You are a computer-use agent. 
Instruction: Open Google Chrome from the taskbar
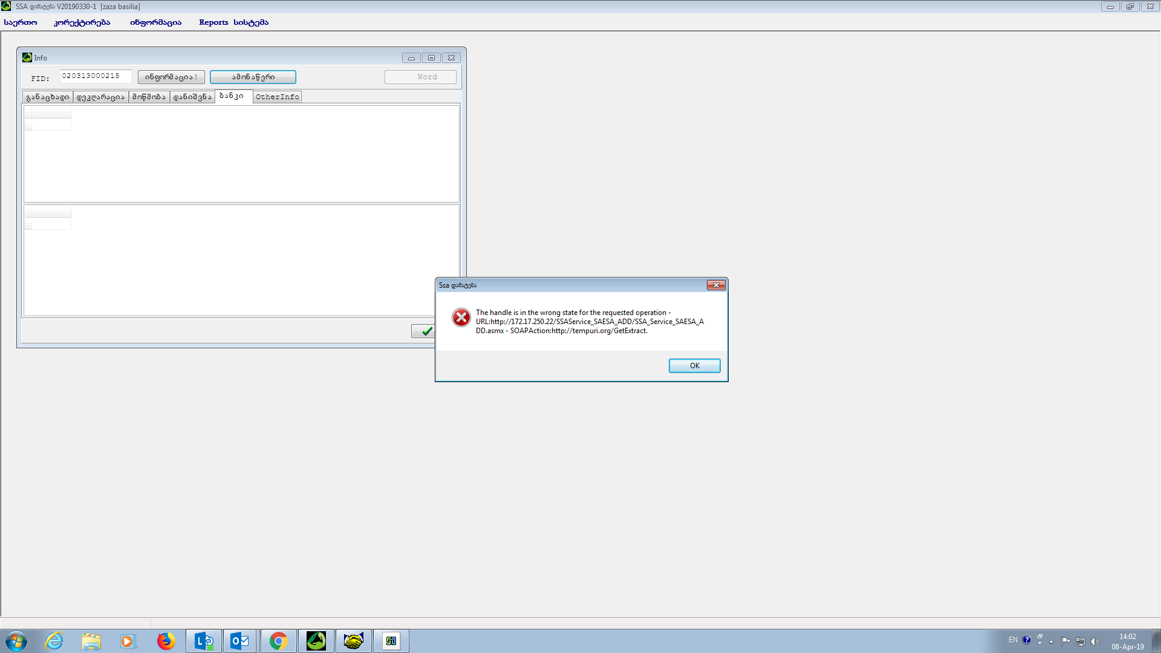coord(278,641)
